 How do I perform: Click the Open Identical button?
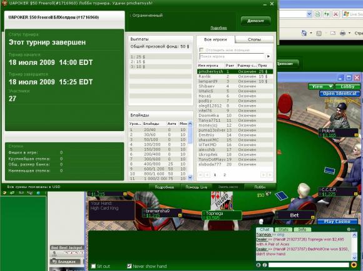[340, 93]
